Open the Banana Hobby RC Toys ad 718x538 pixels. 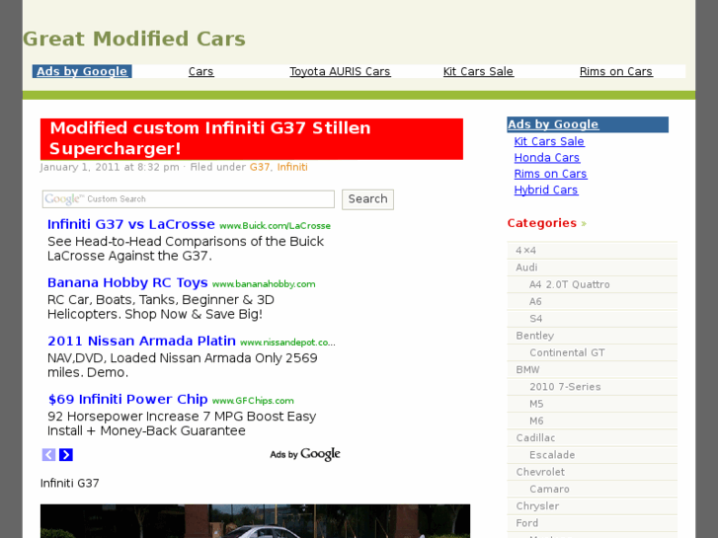tap(127, 282)
